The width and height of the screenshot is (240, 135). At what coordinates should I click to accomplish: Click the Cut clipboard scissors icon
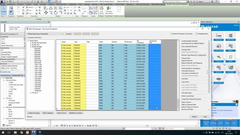point(23,7)
